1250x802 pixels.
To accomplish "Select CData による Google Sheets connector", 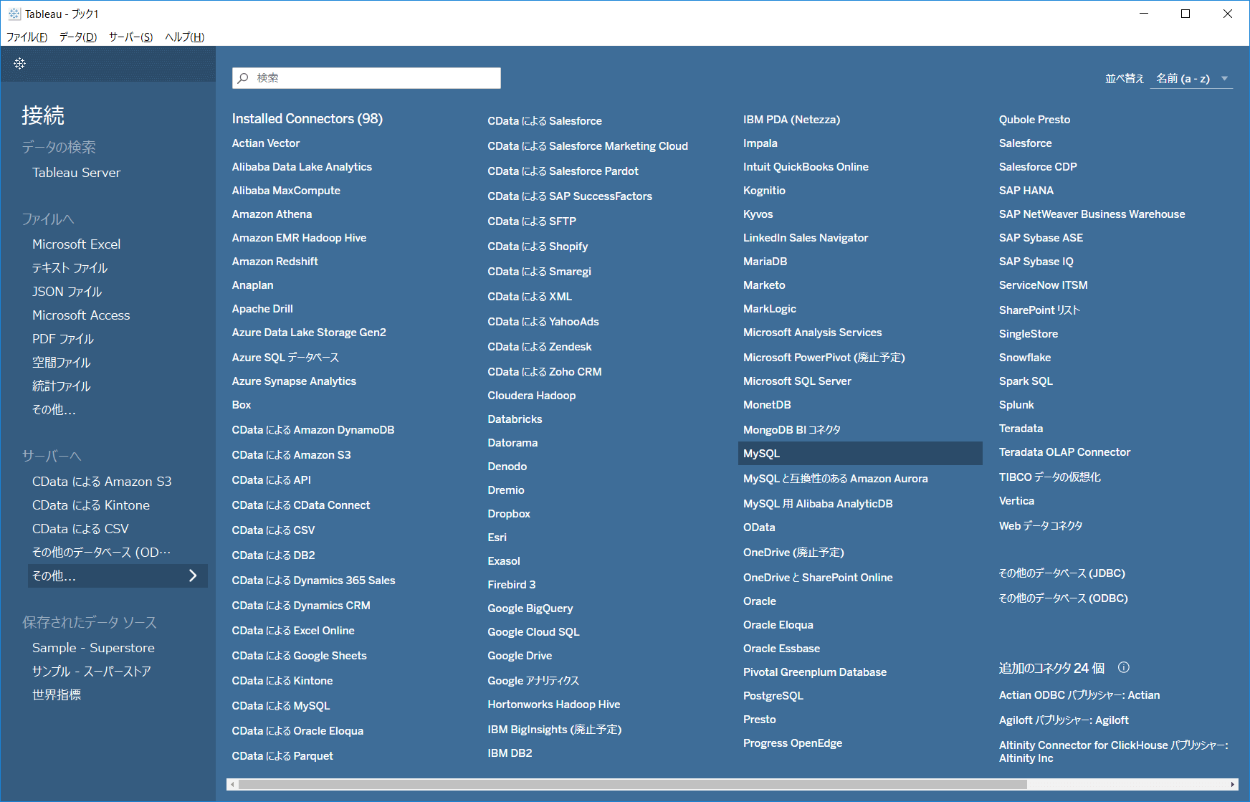I will (299, 656).
